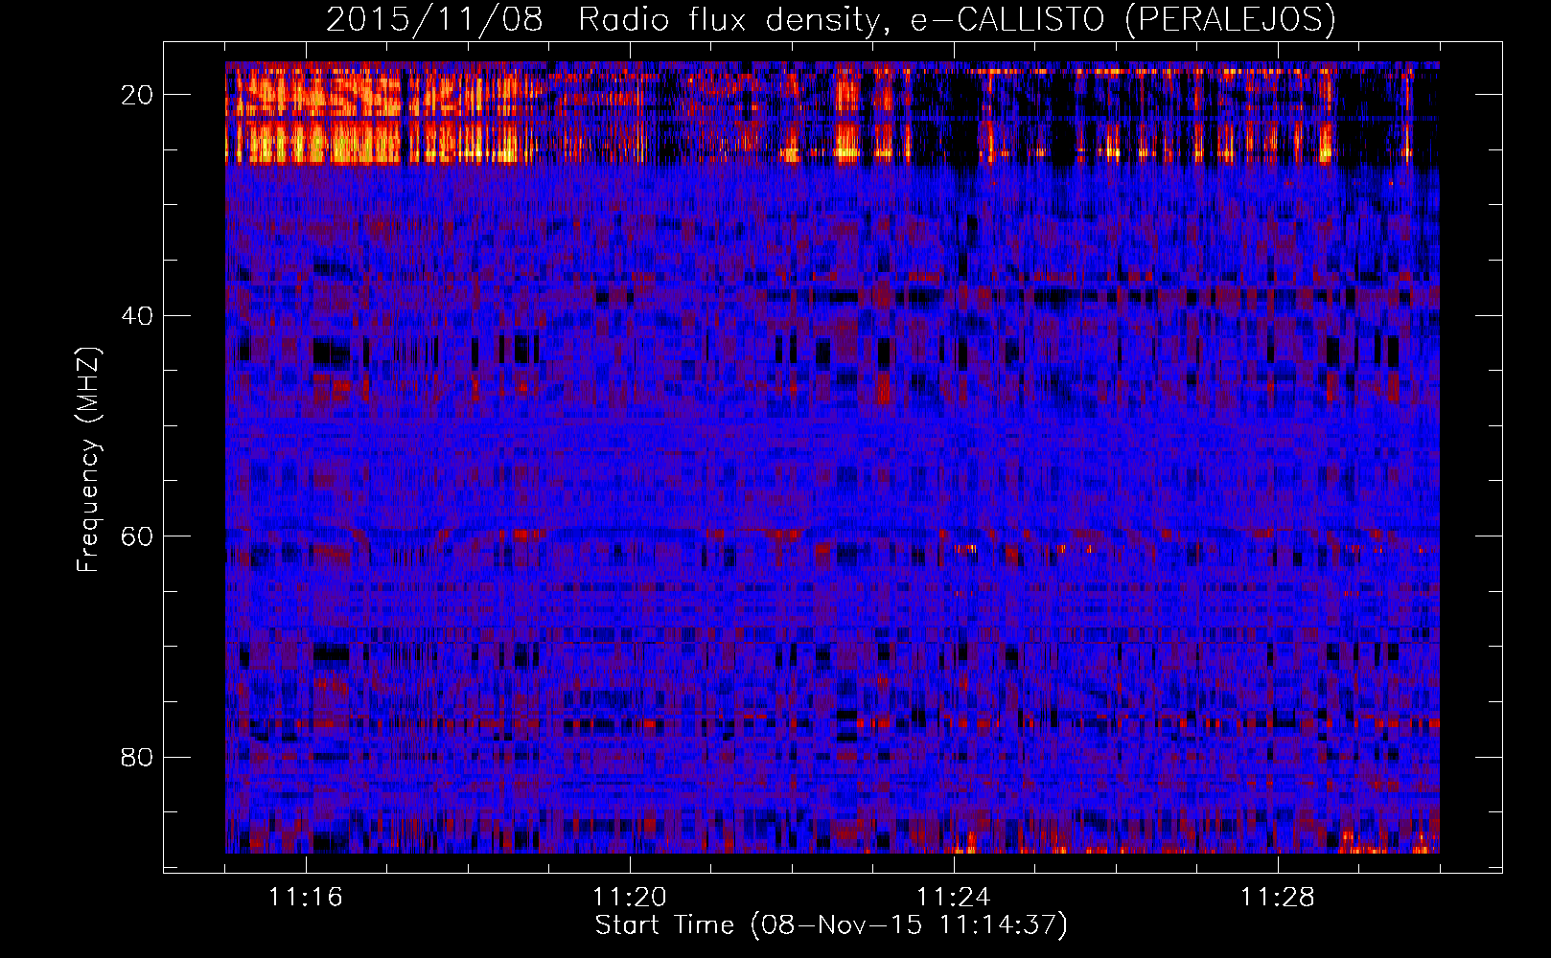Click the "11:28" time tick label
Viewport: 1551px width, 958px height.
tap(1278, 897)
